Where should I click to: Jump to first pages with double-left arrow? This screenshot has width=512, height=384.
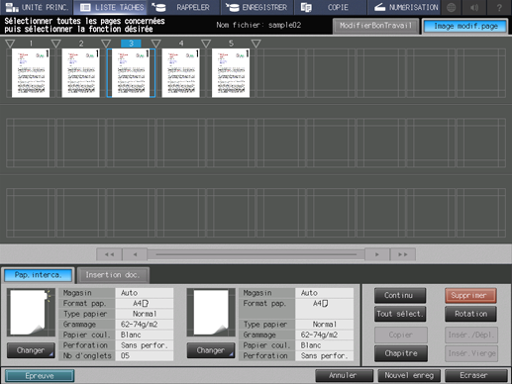[x=109, y=254]
